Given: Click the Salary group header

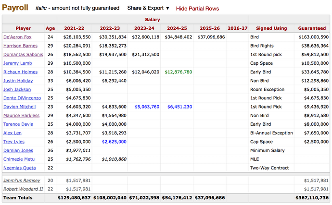Looking at the screenshot, I should point(153,20).
